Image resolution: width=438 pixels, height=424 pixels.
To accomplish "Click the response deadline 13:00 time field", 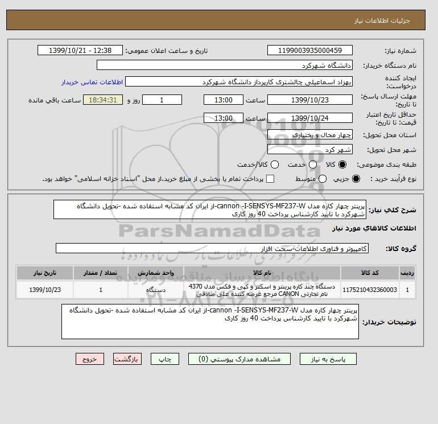I will (x=224, y=100).
